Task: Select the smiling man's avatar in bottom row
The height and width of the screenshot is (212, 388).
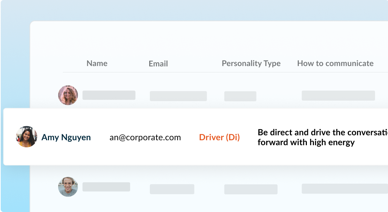Action: (68, 187)
